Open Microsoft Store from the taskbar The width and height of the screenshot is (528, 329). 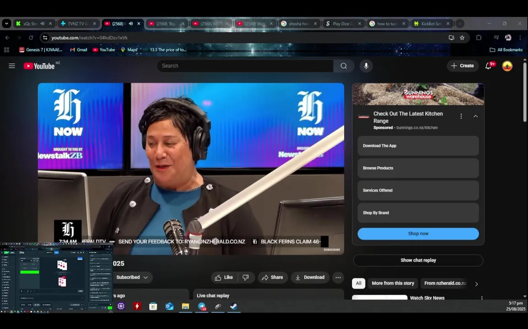(x=153, y=306)
